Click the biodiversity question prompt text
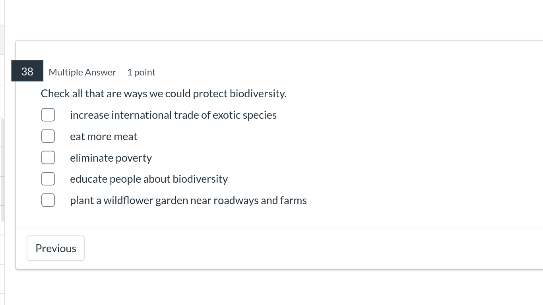Viewport: 543px width, 305px height. [x=163, y=93]
